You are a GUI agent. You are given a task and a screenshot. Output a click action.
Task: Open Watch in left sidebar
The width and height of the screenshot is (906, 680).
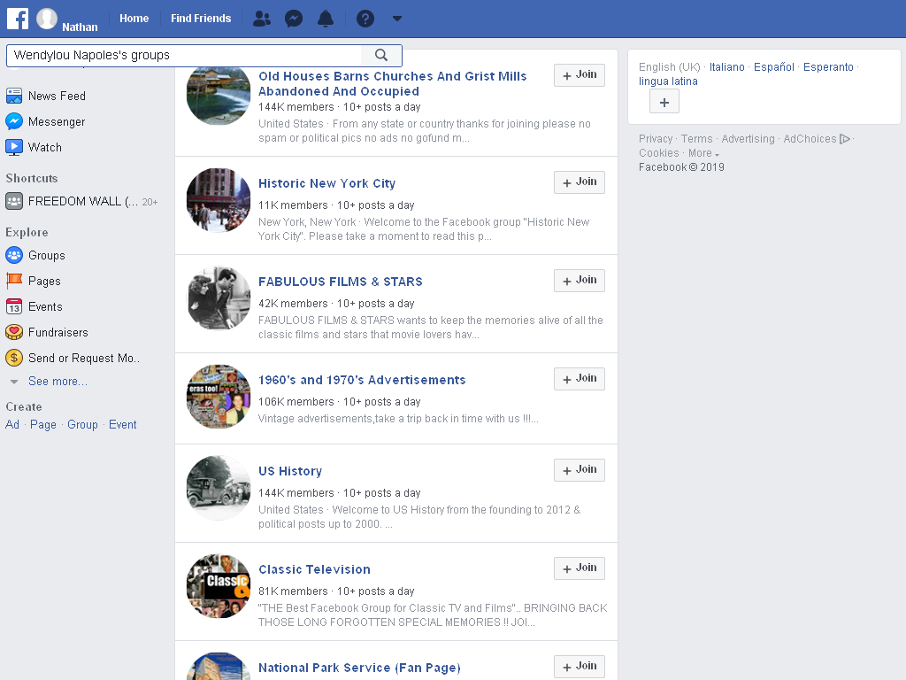[45, 148]
